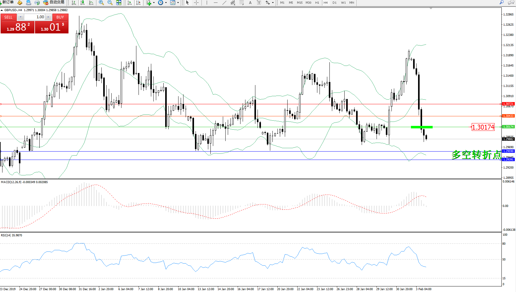Select the Crosshair cursor tool

click(x=196, y=2)
